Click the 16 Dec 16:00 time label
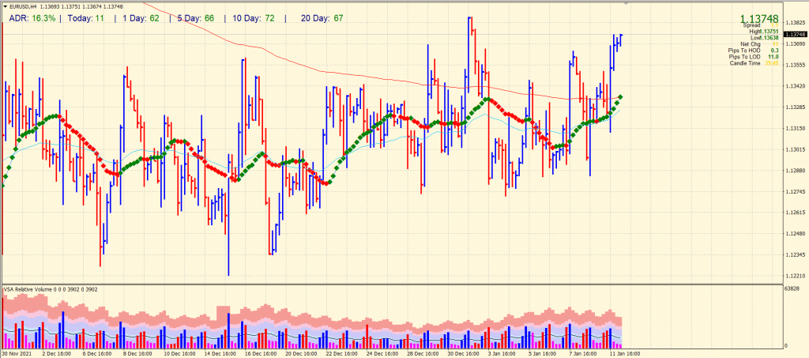Image resolution: width=809 pixels, height=358 pixels. point(259,354)
